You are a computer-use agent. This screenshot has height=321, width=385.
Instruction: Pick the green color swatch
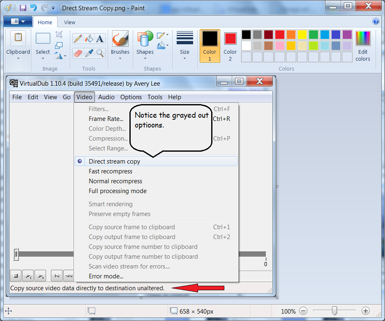(314, 34)
